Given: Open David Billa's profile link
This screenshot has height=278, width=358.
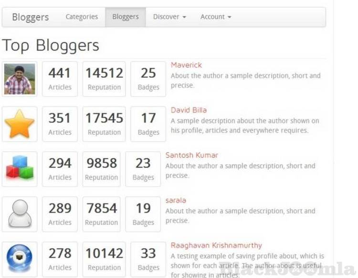Looking at the screenshot, I should [x=189, y=110].
